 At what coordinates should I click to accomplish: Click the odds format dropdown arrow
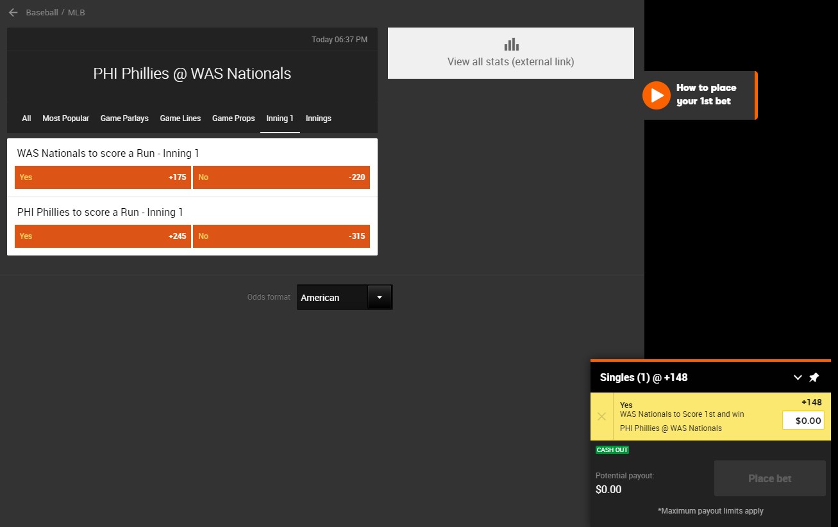380,298
